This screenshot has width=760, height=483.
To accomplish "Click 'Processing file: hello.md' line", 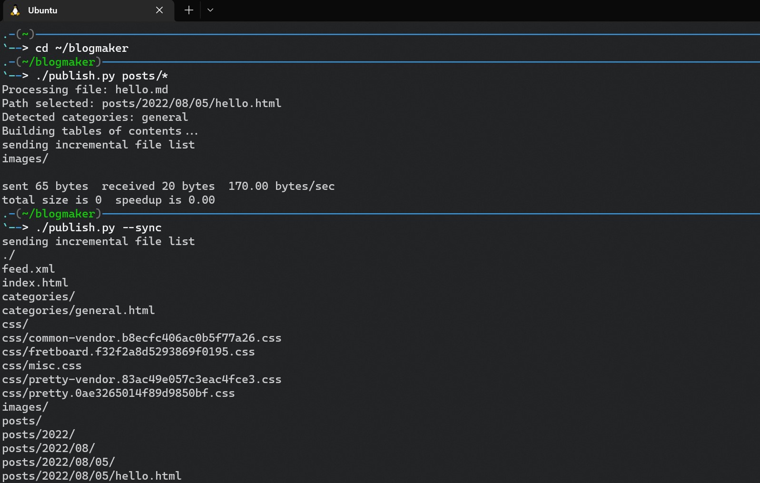I will point(85,89).
